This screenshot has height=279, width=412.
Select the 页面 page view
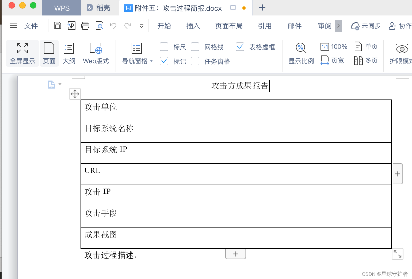pyautogui.click(x=49, y=53)
